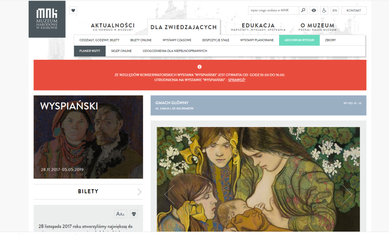
Task: Follow the SPRAWDŹ! link
Action: pyautogui.click(x=237, y=80)
